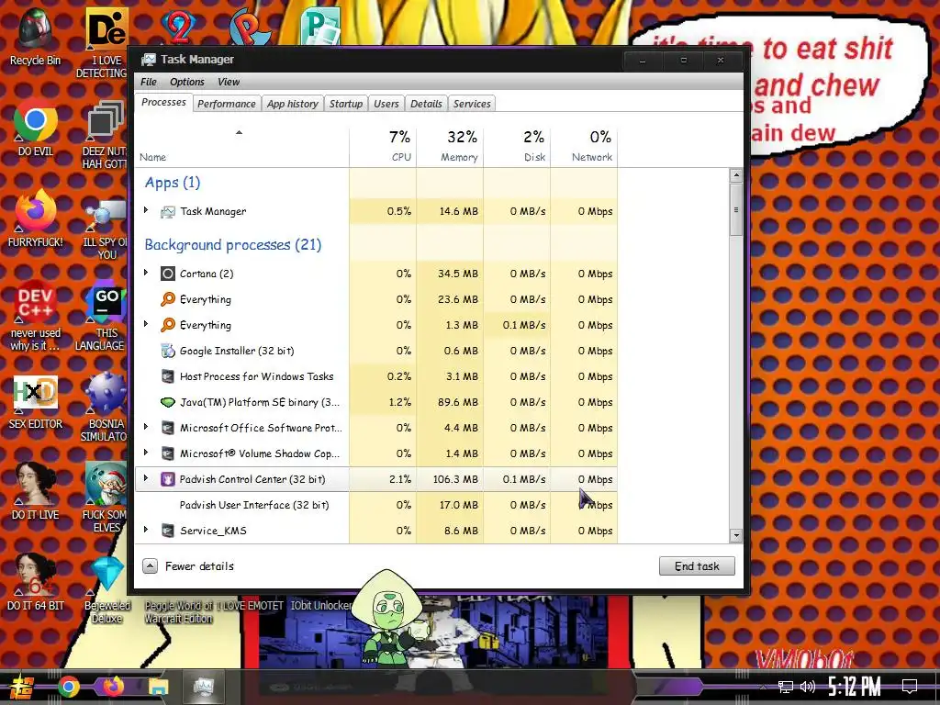The image size is (940, 705).
Task: Expand Microsoft Volume Shadow Copy entry
Action: (146, 452)
